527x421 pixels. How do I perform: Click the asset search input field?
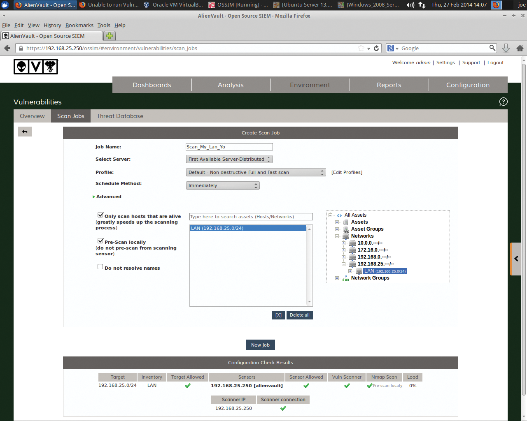[x=251, y=217]
